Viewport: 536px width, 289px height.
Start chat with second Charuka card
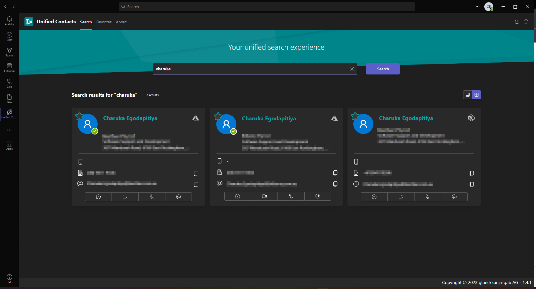click(238, 196)
